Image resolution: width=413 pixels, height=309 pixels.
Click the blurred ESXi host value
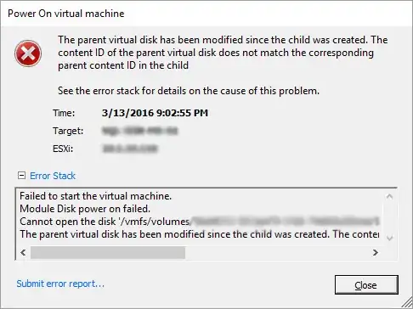(x=130, y=149)
